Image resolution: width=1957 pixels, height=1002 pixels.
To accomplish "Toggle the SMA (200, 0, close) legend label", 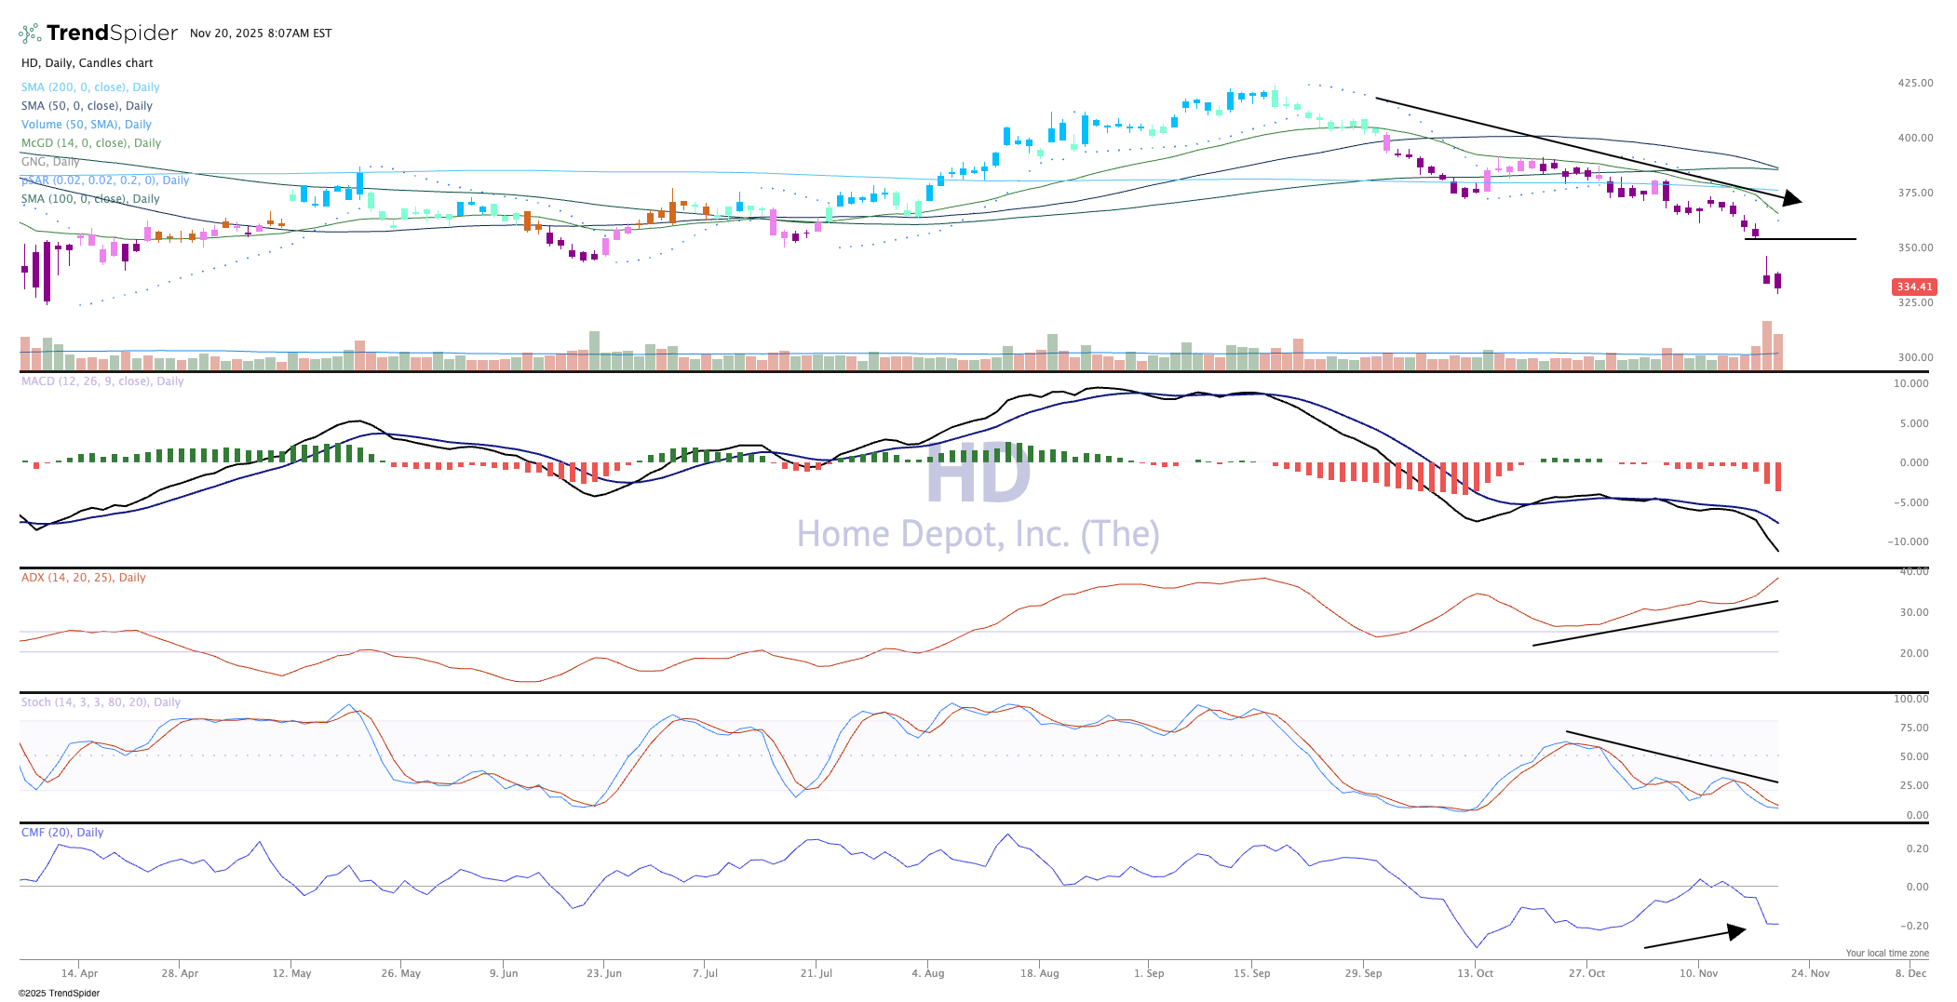I will [90, 87].
